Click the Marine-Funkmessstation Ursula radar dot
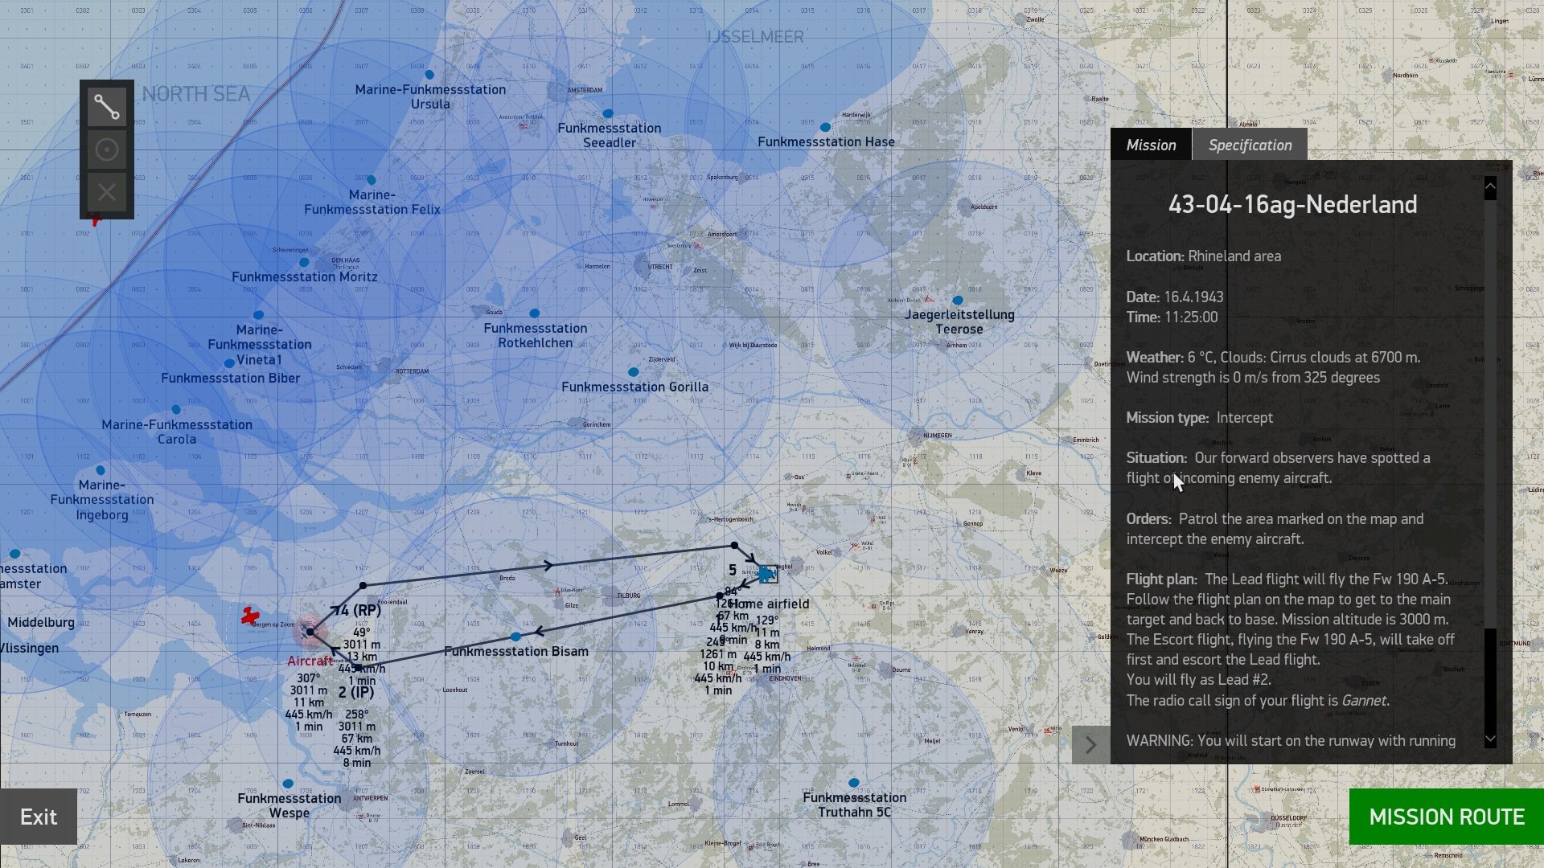The image size is (1544, 868). pyautogui.click(x=429, y=75)
